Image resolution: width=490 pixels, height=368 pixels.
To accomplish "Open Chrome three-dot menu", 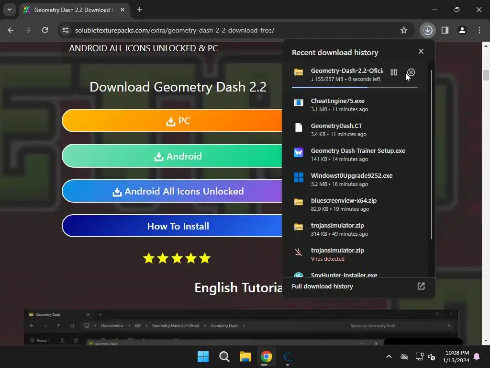I will pyautogui.click(x=479, y=30).
